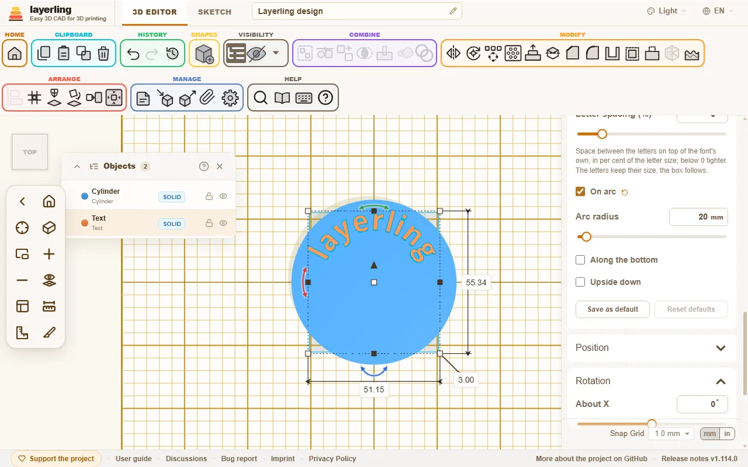Image resolution: width=748 pixels, height=467 pixels.
Task: Switch to the SKETCH tab
Action: 214,12
